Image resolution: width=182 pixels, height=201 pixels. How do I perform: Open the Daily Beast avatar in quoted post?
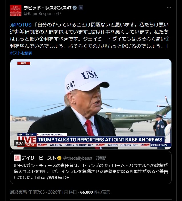[17, 158]
